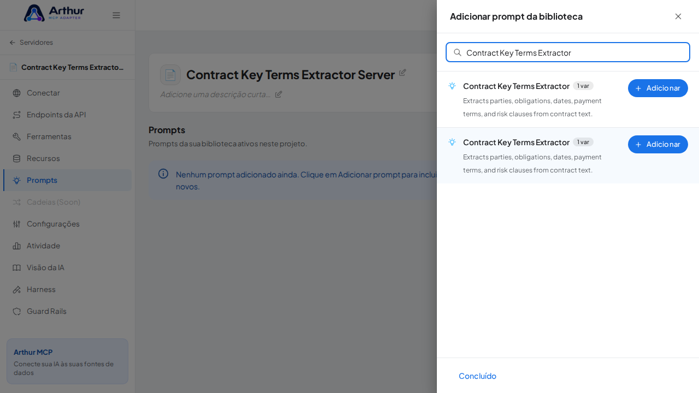Open Harness section

[67, 289]
